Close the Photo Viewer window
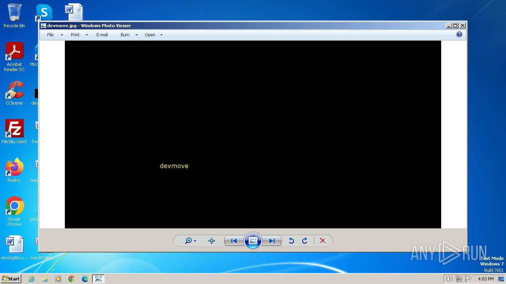Viewport: 506px width, 284px height. (463, 26)
